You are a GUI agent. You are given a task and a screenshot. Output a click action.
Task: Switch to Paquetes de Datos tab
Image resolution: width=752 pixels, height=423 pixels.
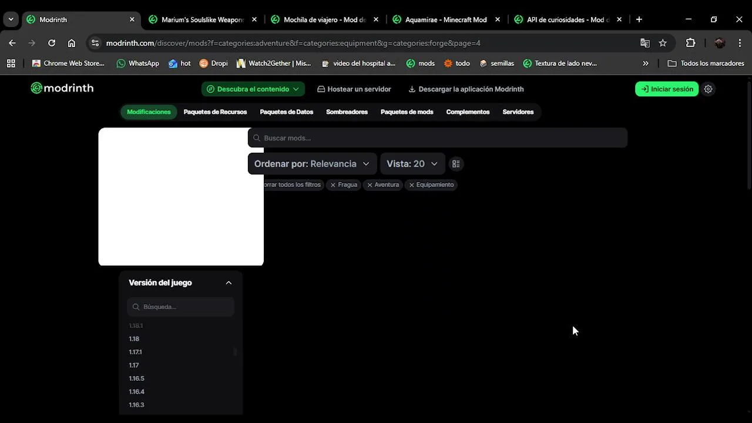click(x=287, y=112)
